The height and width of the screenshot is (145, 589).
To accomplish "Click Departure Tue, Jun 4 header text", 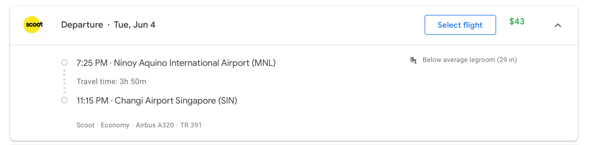I will pyautogui.click(x=108, y=25).
